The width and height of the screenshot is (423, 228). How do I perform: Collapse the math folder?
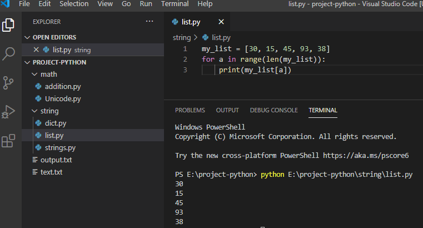pyautogui.click(x=34, y=74)
